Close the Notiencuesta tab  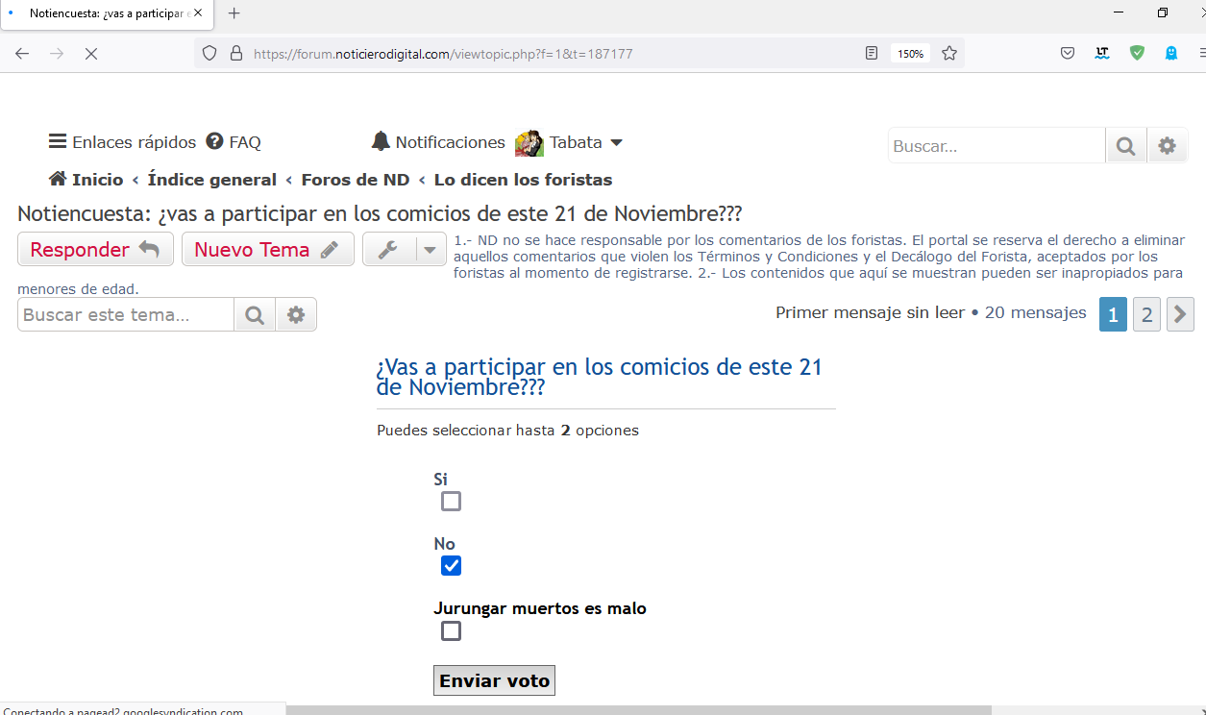click(197, 13)
